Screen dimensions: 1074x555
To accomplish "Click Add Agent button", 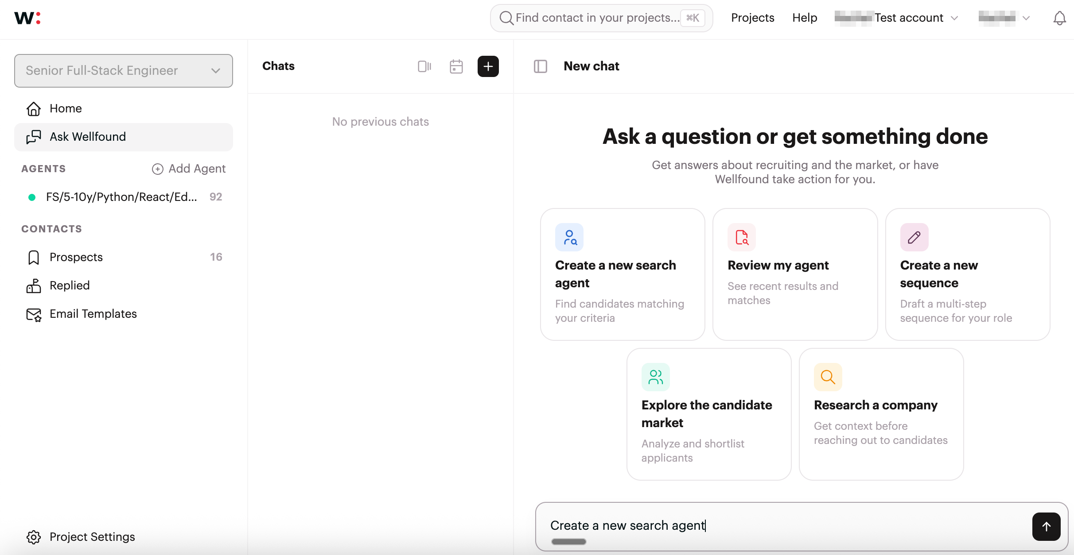I will coord(189,169).
